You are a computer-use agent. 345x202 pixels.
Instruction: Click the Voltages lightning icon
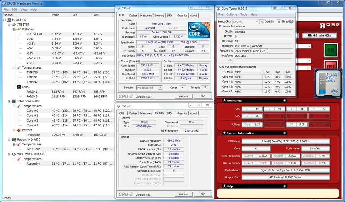[x=19, y=29]
